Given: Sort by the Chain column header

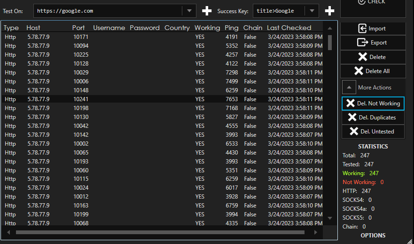Looking at the screenshot, I should point(253,28).
